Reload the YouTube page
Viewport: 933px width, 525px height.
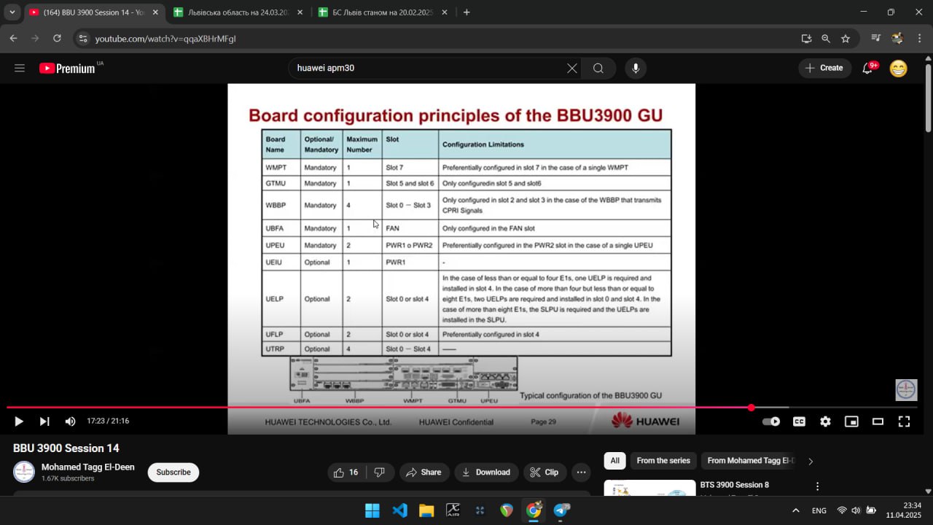[x=57, y=39]
